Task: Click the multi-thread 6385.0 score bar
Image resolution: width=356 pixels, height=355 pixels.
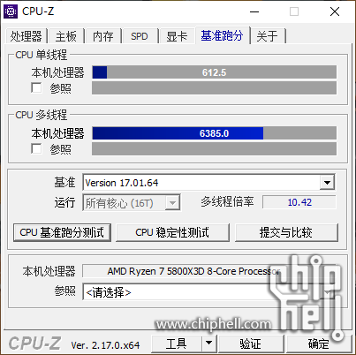Action: 214,133
